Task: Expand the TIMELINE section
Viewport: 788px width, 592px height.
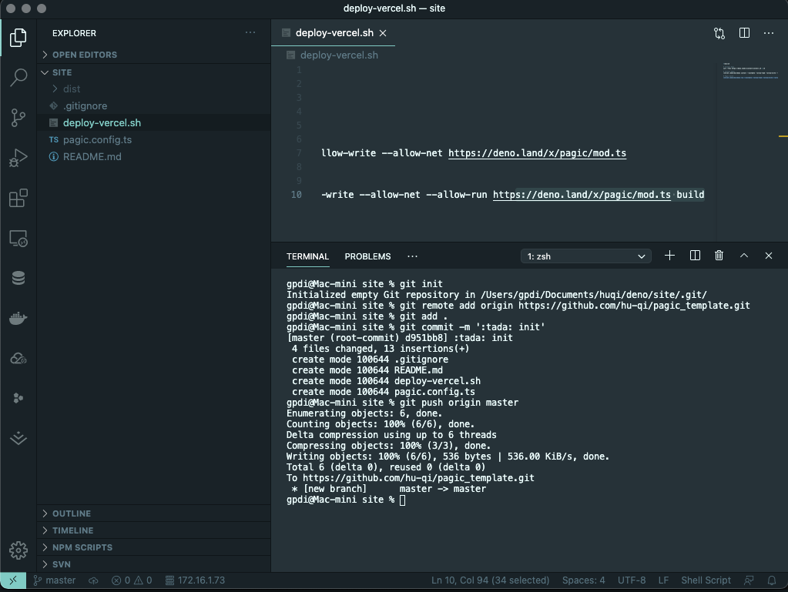Action: [154, 530]
